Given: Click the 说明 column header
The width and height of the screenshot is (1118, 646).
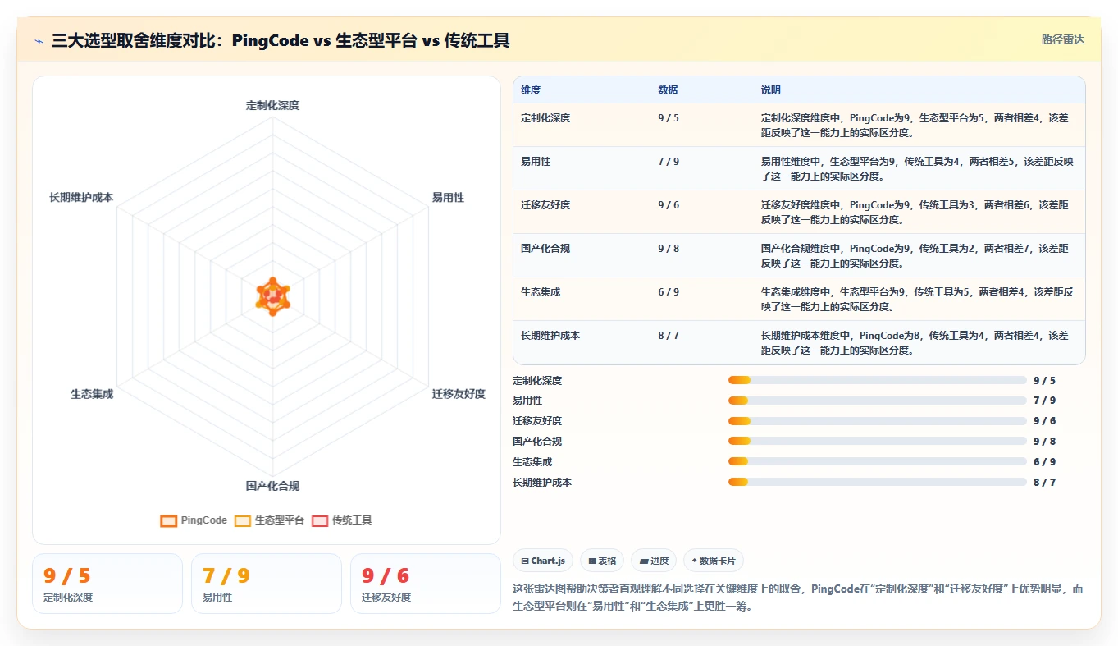Looking at the screenshot, I should [771, 90].
